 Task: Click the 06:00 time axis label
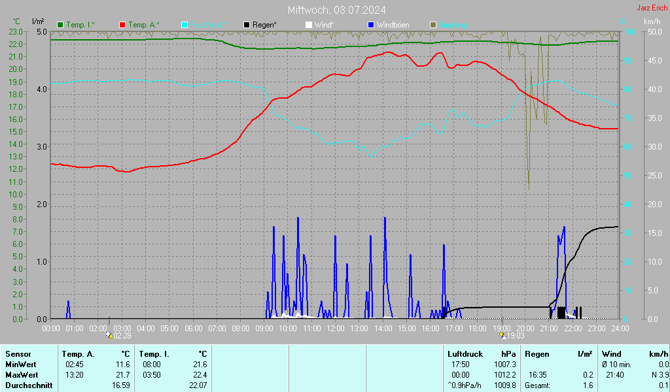[193, 328]
